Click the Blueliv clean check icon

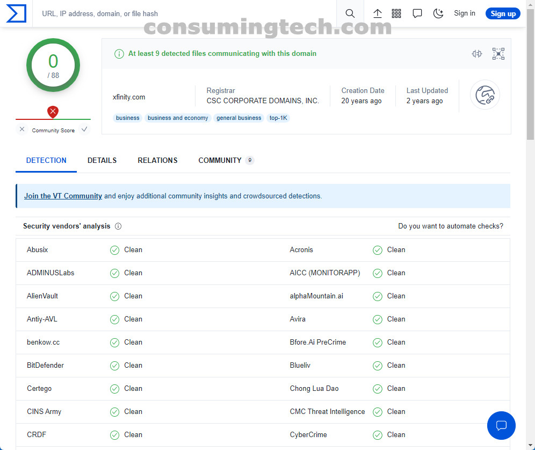tap(378, 366)
